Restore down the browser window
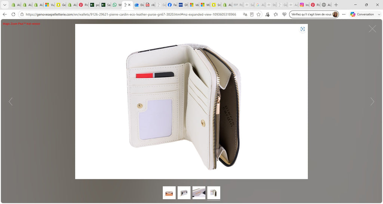The height and width of the screenshot is (204, 383). 367,4
